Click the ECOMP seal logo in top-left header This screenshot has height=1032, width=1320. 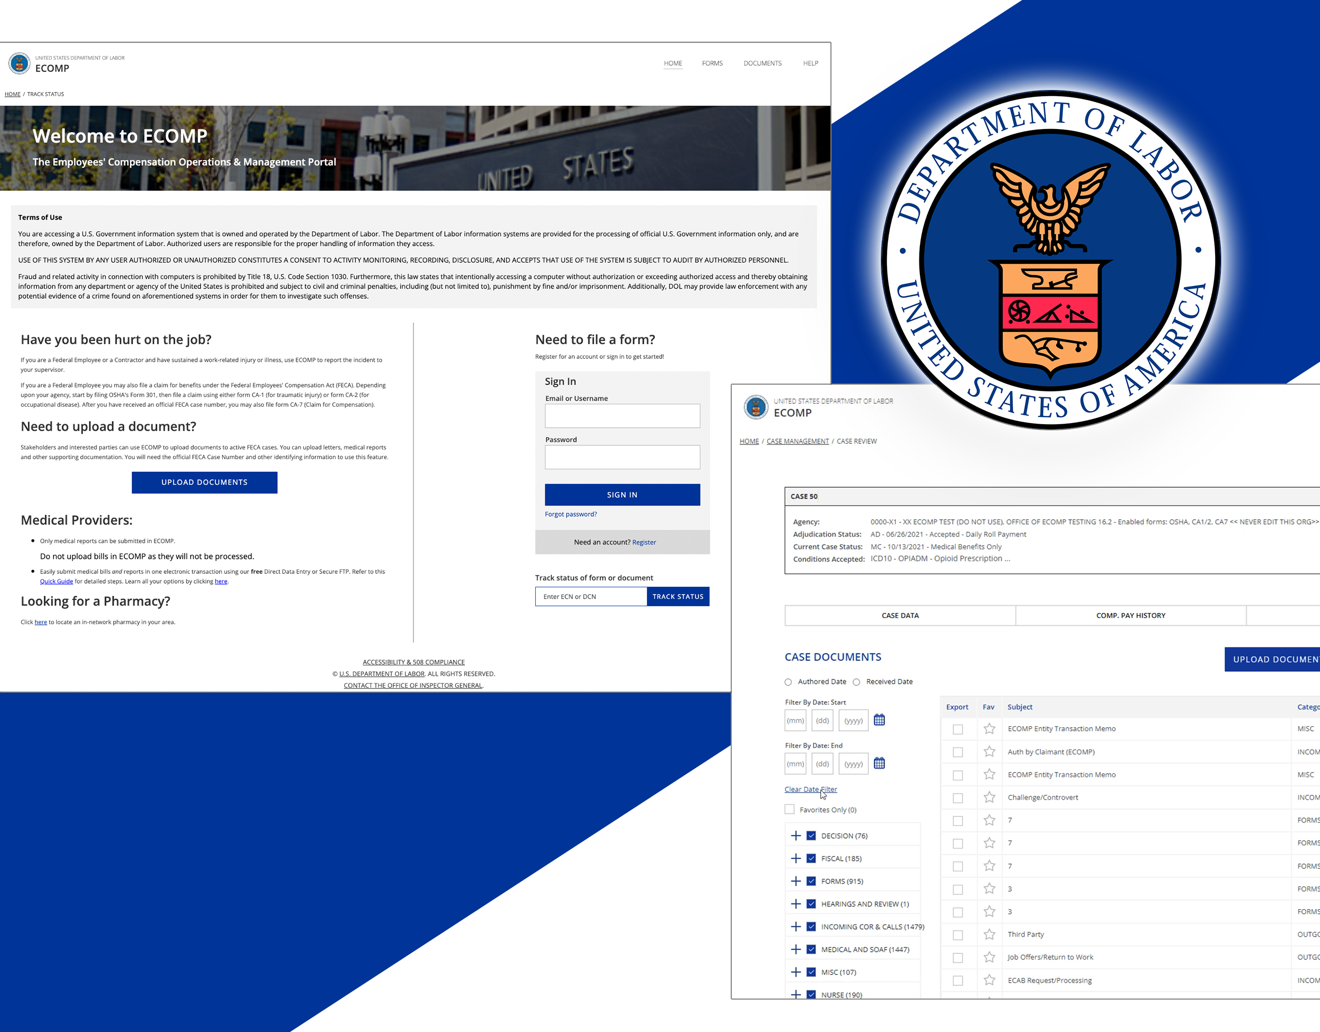pos(20,63)
